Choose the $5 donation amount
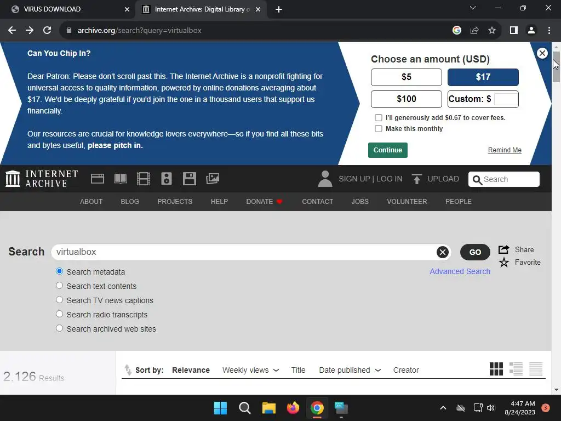This screenshot has height=421, width=561. pyautogui.click(x=407, y=77)
